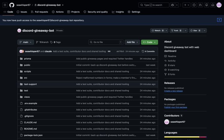Open the package-lock.json file
This screenshot has width=224, height=140.
coord(33,135)
